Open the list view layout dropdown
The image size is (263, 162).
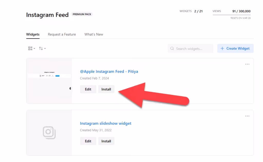[x=32, y=48]
